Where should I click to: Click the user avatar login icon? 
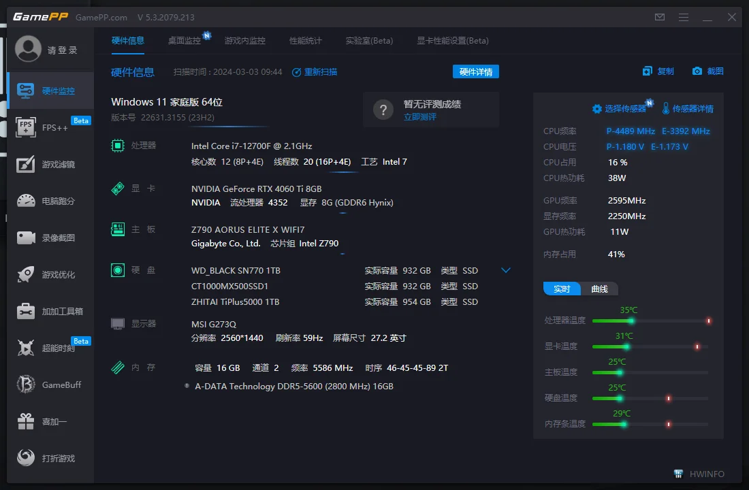[28, 49]
